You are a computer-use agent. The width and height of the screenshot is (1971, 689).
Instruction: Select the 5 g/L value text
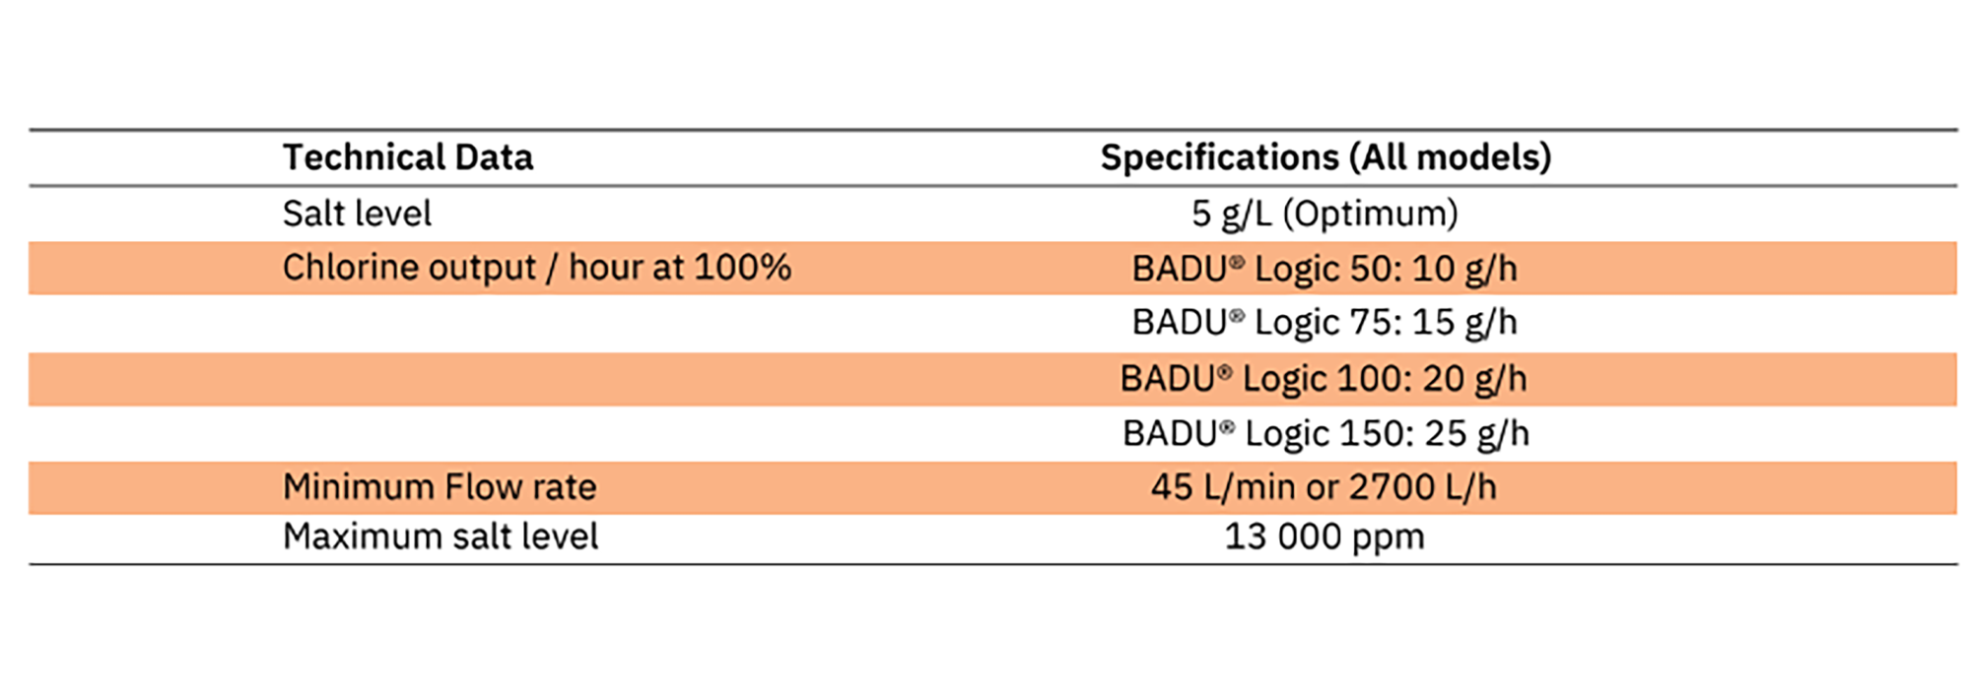coord(1231,214)
